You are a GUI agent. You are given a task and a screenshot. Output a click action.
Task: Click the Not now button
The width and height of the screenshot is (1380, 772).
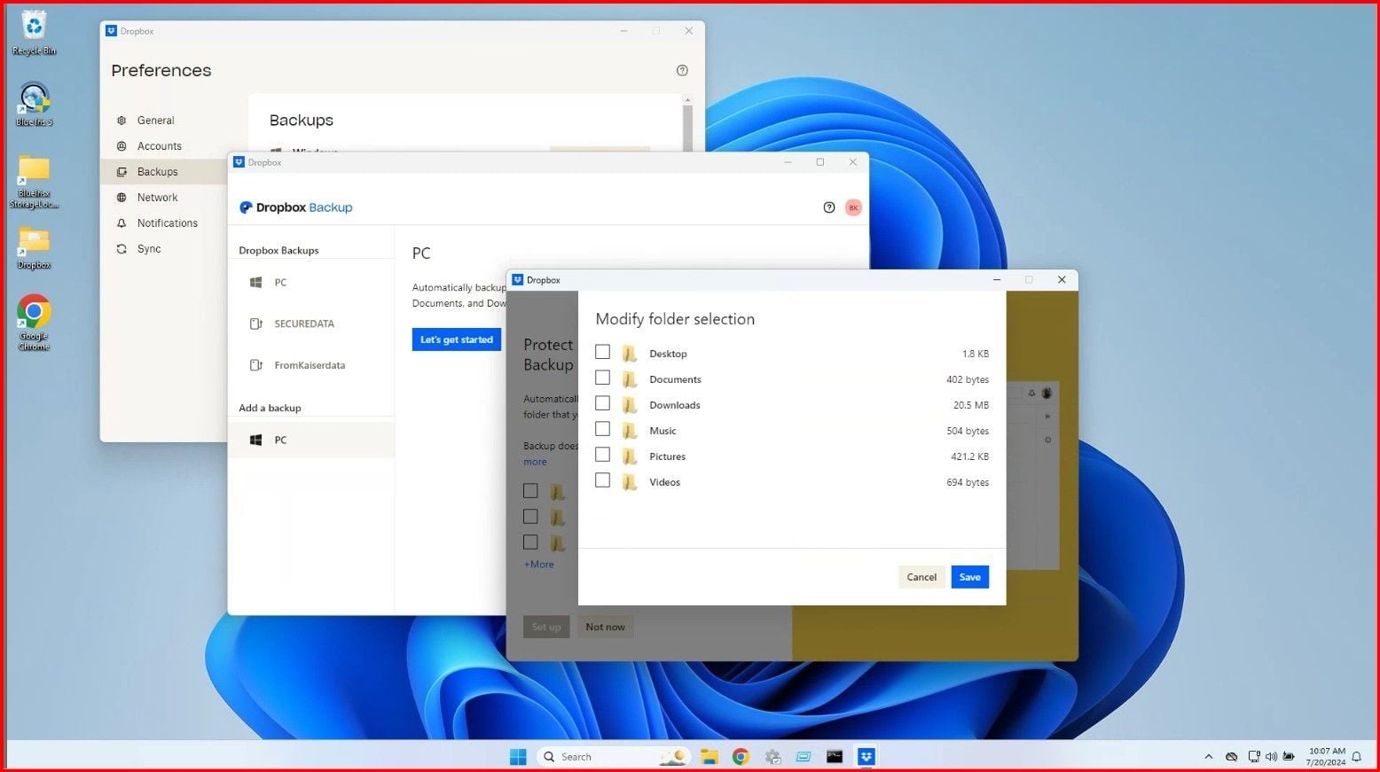[x=605, y=627]
